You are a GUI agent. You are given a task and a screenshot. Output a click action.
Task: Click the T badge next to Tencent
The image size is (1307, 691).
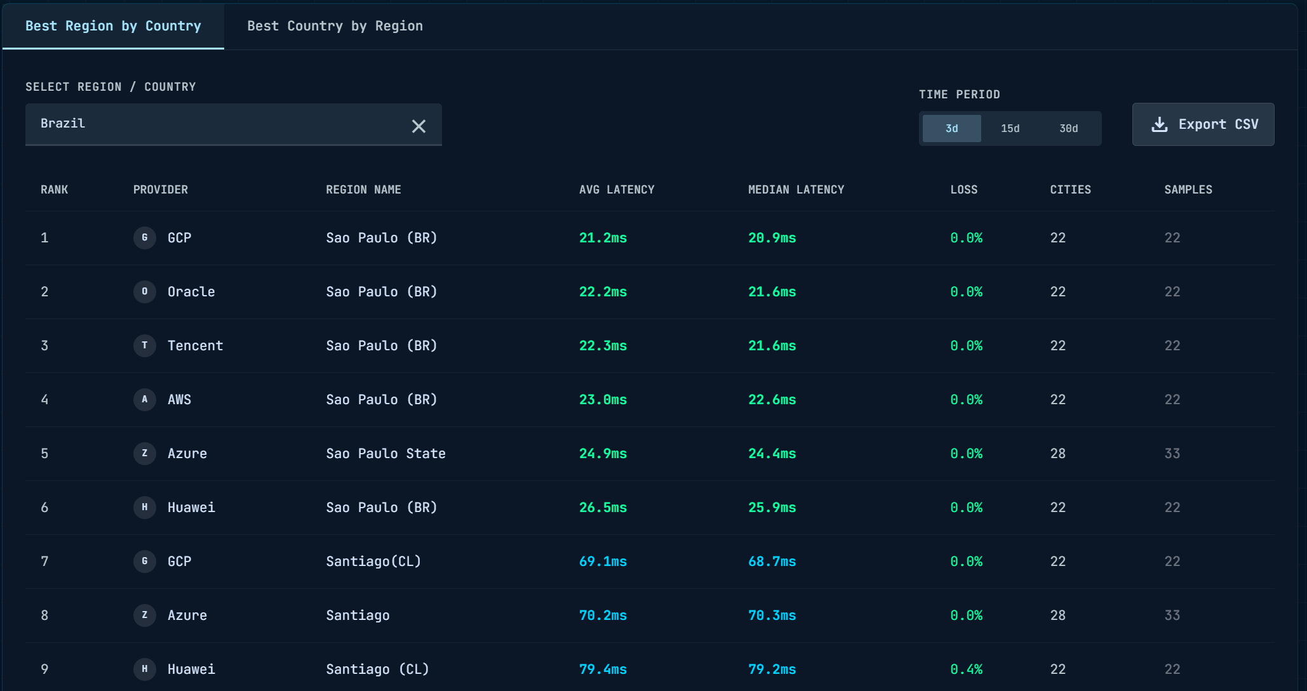pos(145,346)
